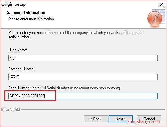Viewport: 167px width, 127px height.
Task: Click into the Company Name field
Action: 83,77
